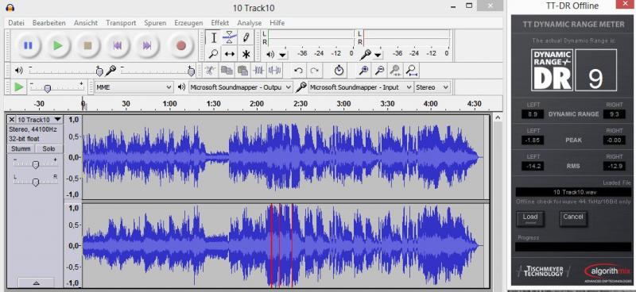Click the track gain slider
This screenshot has width=636, height=292.
click(x=36, y=164)
